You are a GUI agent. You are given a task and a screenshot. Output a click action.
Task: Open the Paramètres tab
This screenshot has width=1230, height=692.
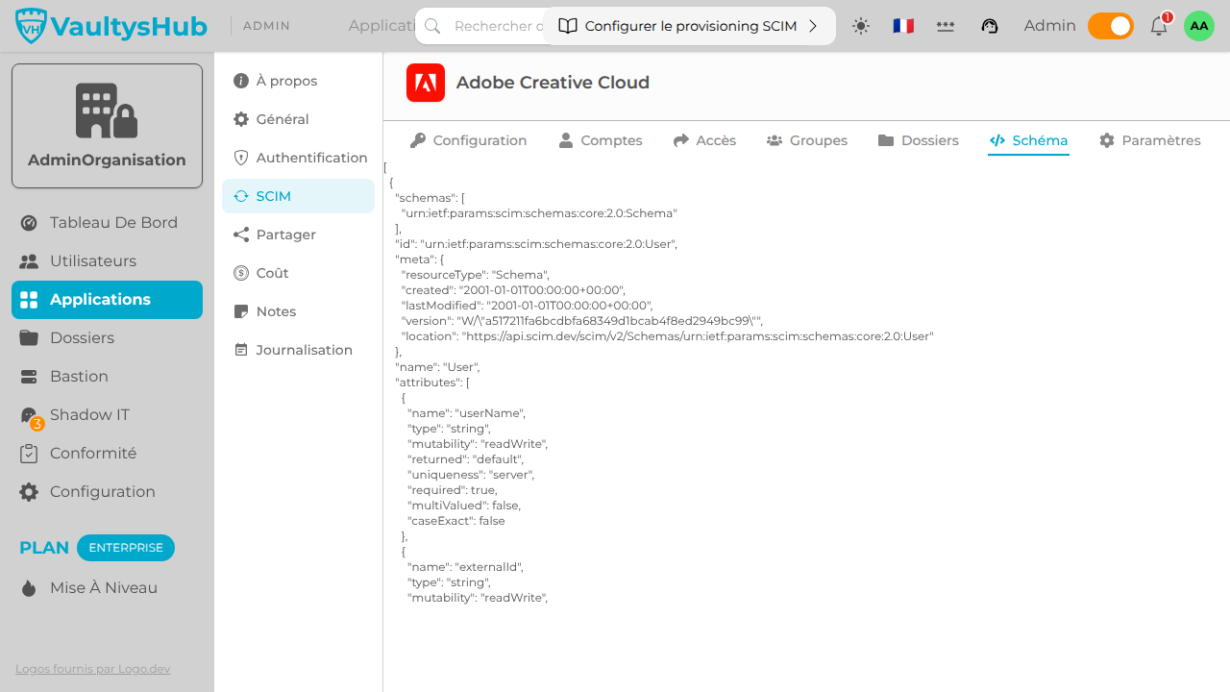click(1150, 140)
